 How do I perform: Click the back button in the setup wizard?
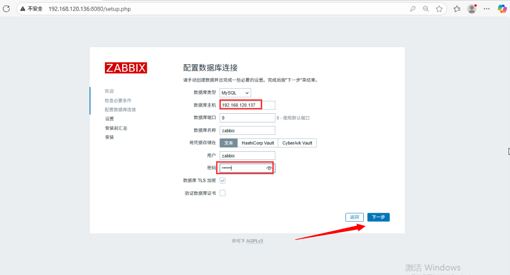355,217
